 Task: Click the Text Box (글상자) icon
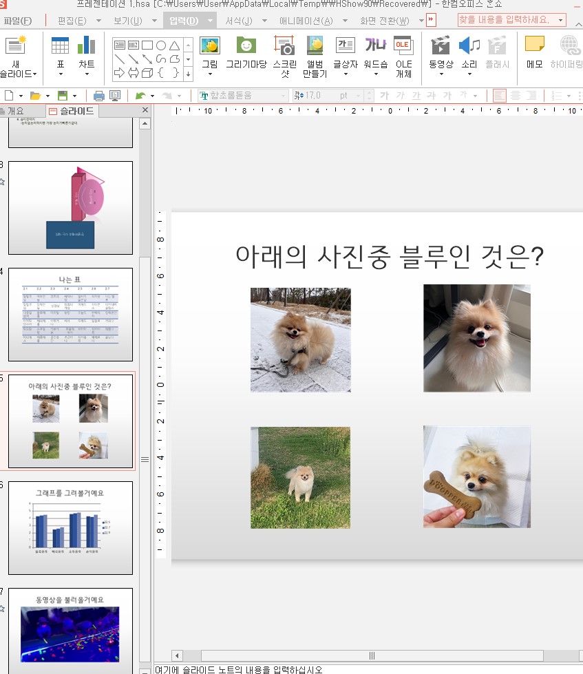click(x=346, y=45)
